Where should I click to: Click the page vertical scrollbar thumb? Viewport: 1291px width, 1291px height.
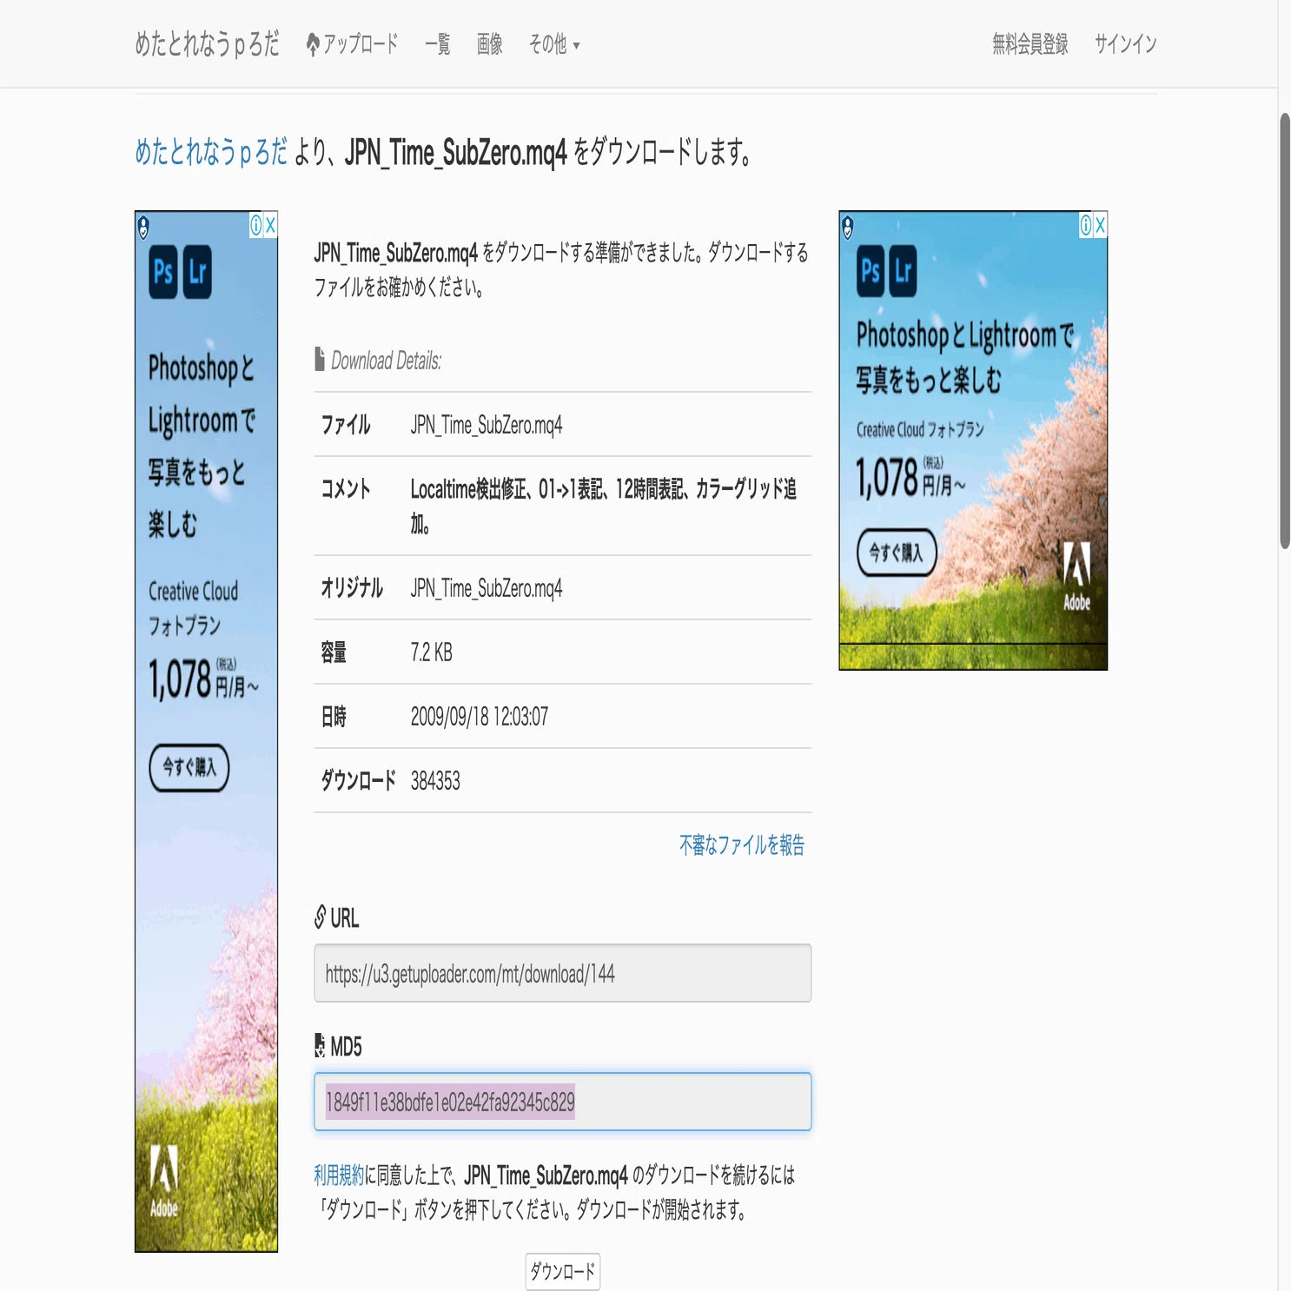pyautogui.click(x=1285, y=331)
